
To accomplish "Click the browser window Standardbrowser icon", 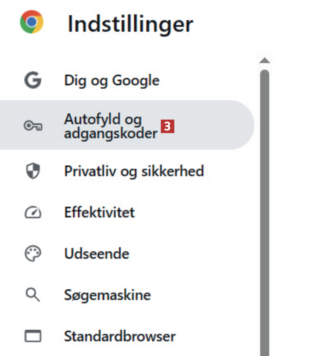I will [33, 336].
